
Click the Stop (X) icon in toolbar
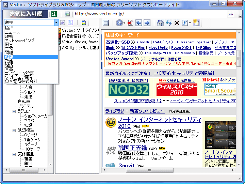[x=177, y=23]
